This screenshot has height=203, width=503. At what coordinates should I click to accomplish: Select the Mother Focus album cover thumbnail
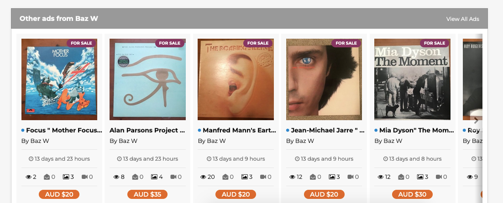59,80
